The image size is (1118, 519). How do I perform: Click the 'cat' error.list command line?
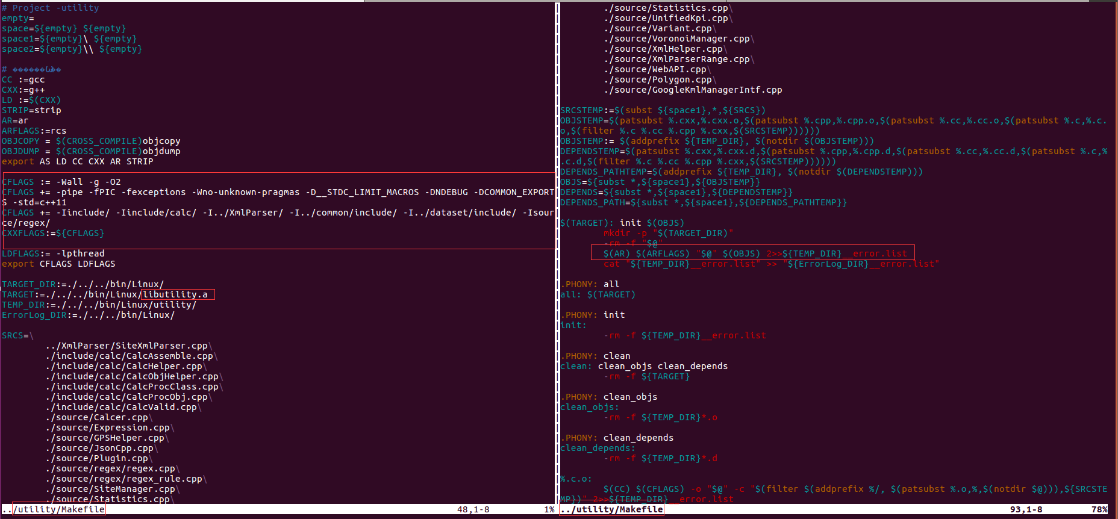pos(772,264)
